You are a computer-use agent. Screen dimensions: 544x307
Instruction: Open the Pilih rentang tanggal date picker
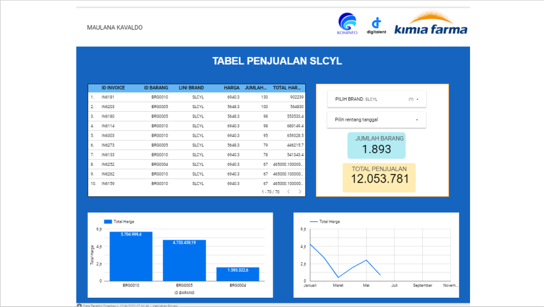point(376,120)
